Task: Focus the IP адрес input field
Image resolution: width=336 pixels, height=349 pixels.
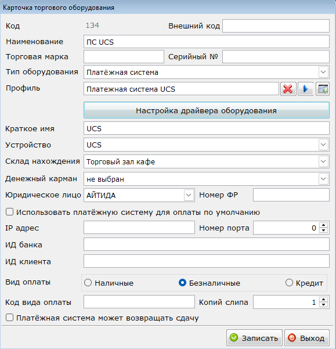Action: 139,228
